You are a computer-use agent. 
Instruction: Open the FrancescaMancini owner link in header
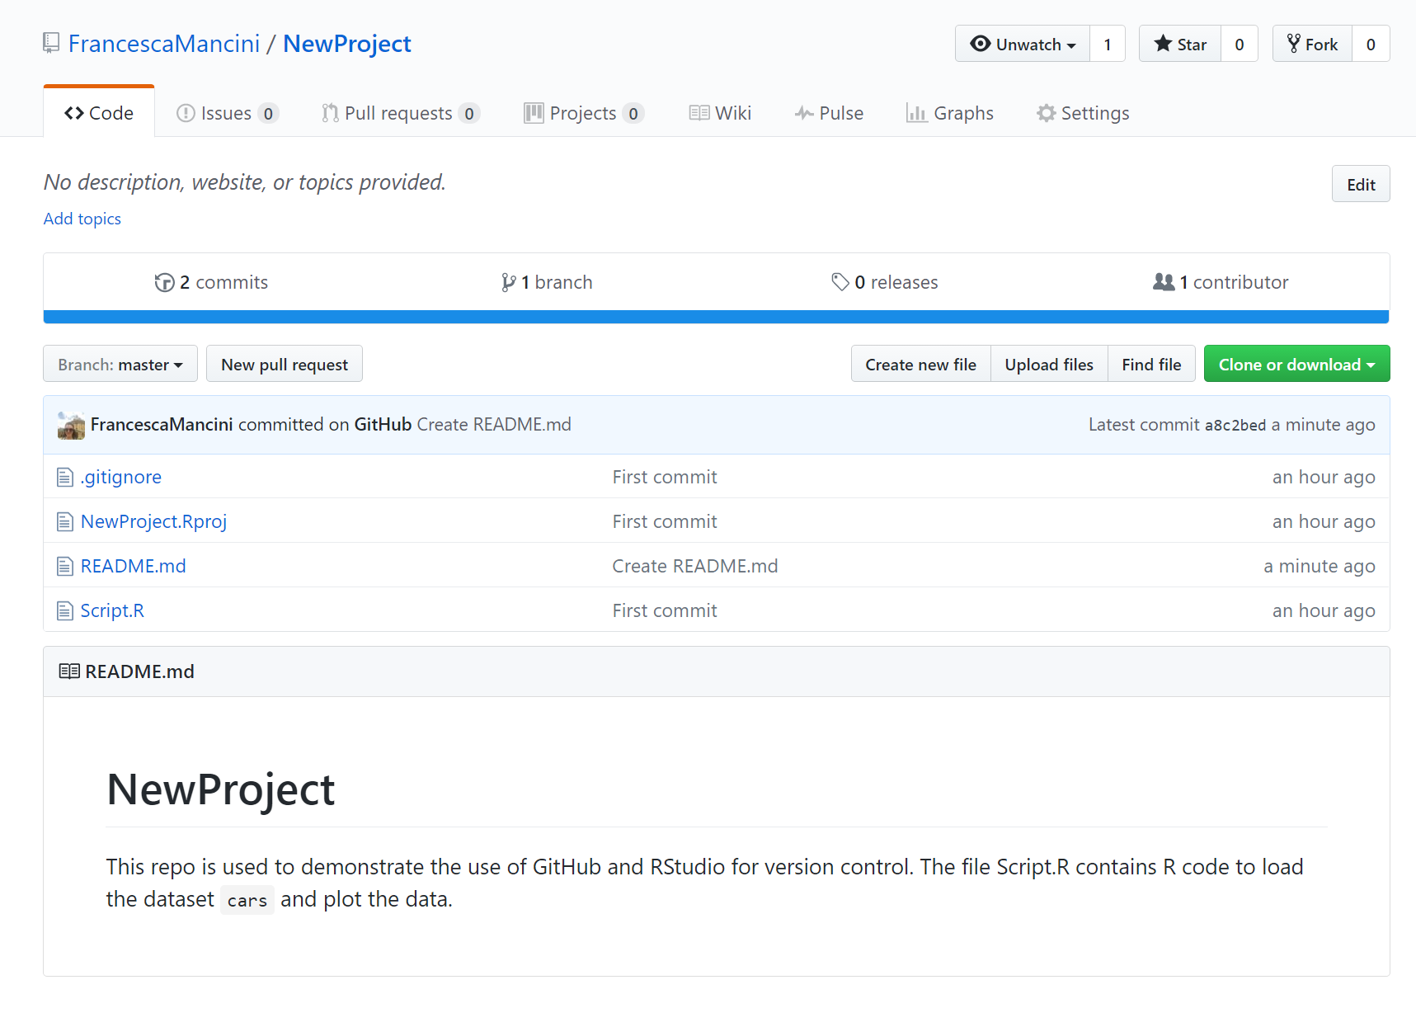point(164,43)
